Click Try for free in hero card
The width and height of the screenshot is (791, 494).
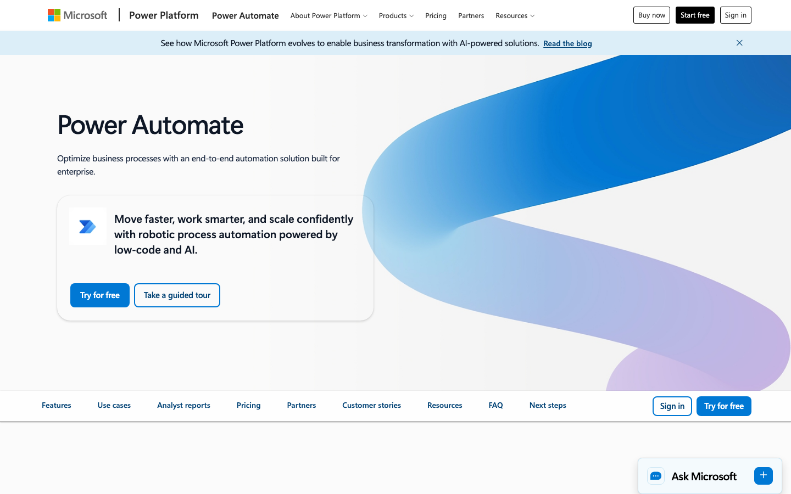coord(100,295)
